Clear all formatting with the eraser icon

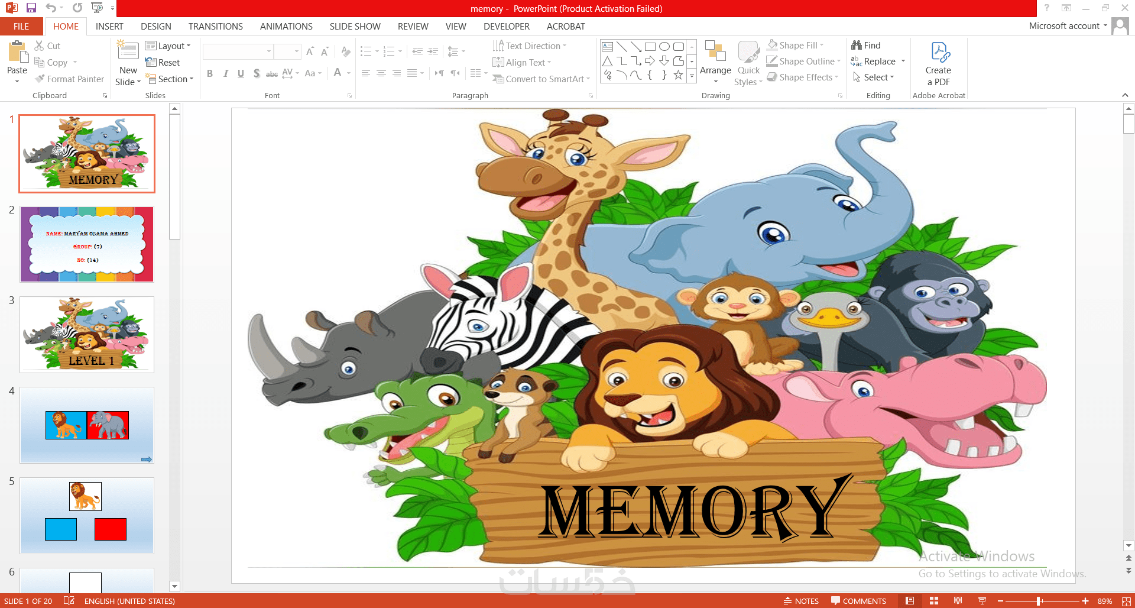(x=346, y=52)
